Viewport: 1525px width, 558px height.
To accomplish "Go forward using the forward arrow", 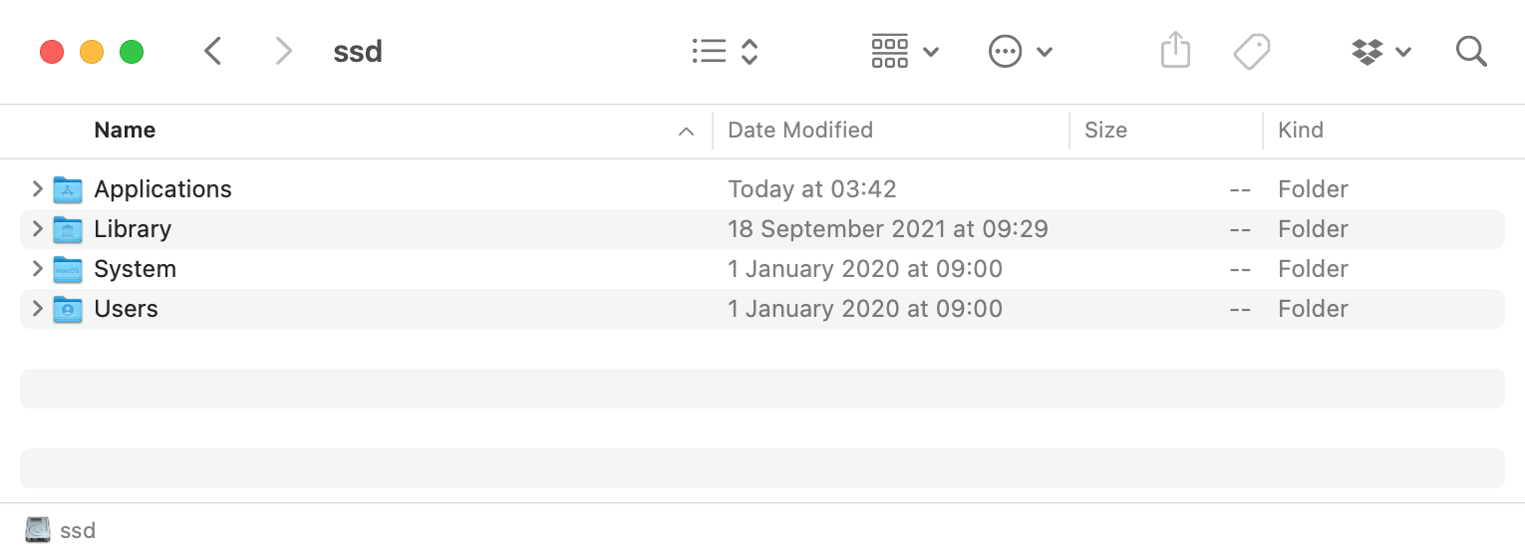I will pyautogui.click(x=284, y=51).
